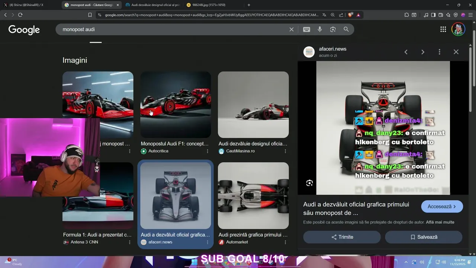Open the Google account avatar
Screen dimensions: 476x268
pyautogui.click(x=458, y=29)
